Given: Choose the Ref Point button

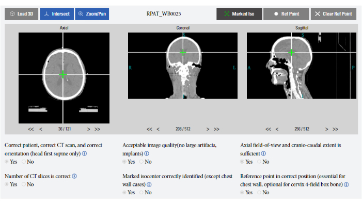Looking at the screenshot, I should (x=286, y=14).
